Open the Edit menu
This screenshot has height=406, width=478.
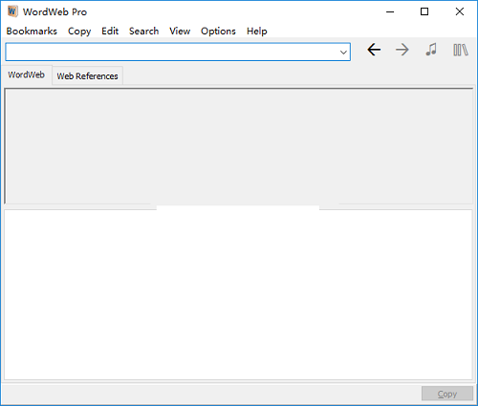point(110,32)
